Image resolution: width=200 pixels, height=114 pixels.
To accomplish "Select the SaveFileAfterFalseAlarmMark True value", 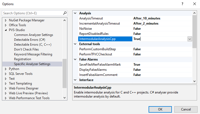I will coord(137,65).
